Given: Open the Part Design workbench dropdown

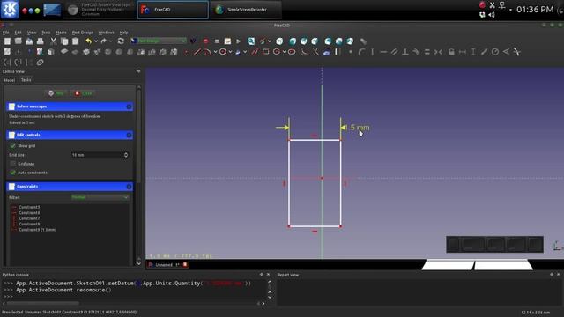Looking at the screenshot, I should coord(159,41).
